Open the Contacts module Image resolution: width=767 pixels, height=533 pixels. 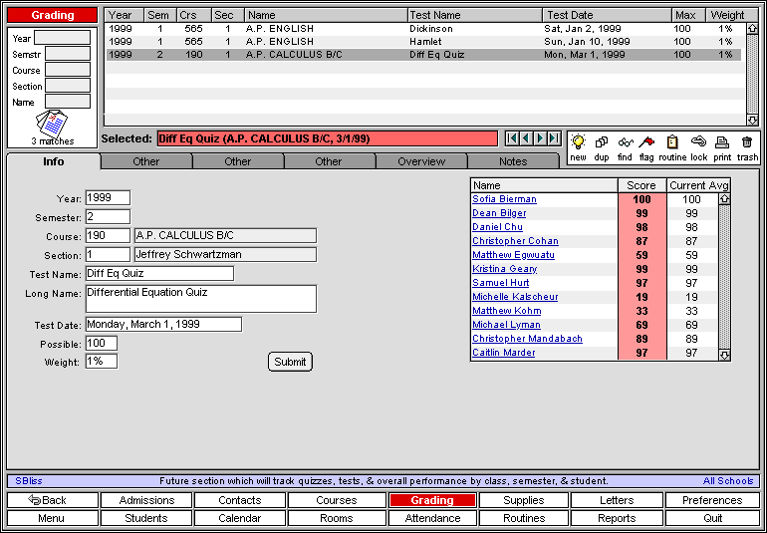(x=240, y=500)
